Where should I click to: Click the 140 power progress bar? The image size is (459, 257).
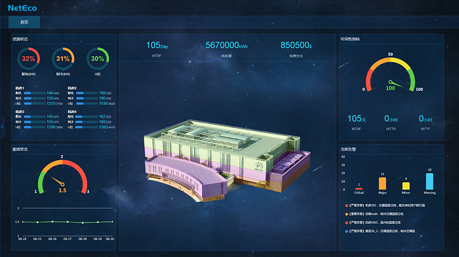pyautogui.click(x=35, y=93)
